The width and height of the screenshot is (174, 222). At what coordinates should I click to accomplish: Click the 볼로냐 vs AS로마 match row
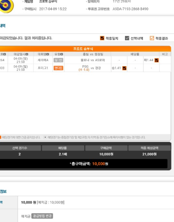(85, 60)
